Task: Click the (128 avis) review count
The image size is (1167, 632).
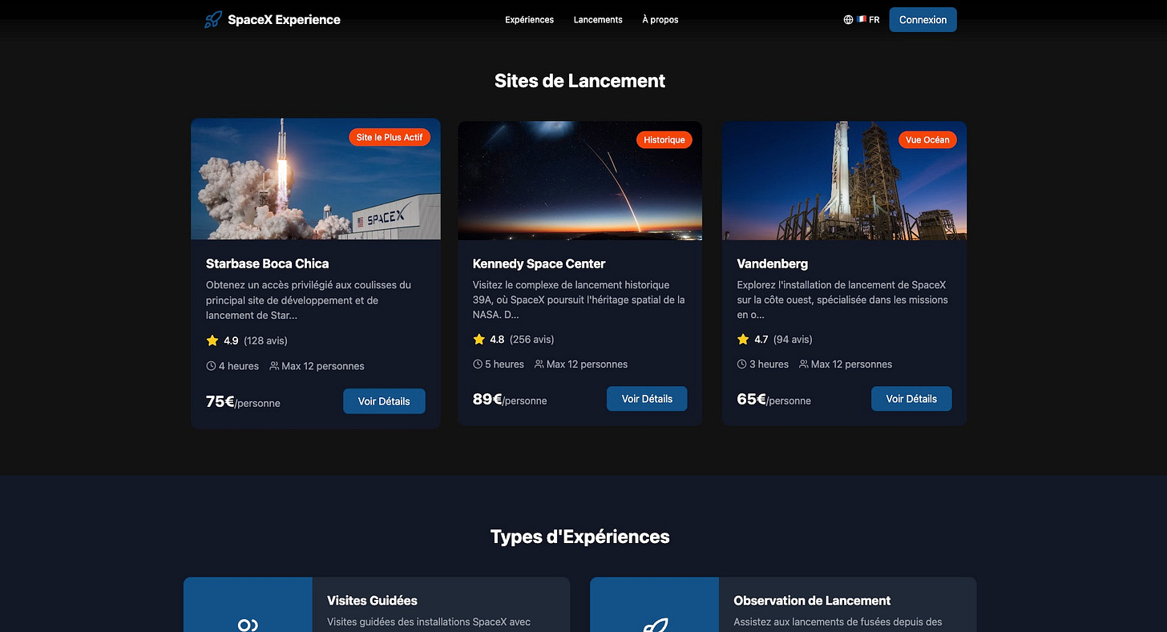Action: pyautogui.click(x=265, y=340)
